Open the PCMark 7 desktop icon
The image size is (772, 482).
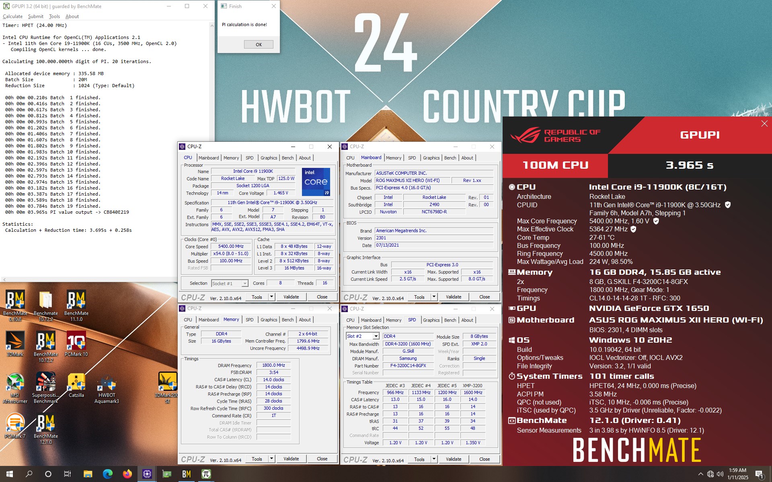point(15,426)
